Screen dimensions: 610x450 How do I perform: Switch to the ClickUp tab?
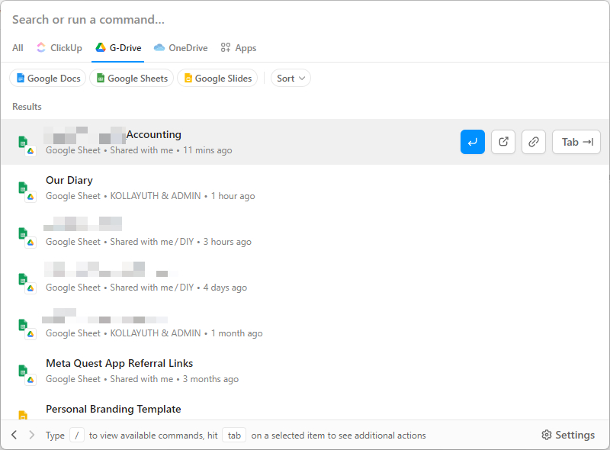(x=59, y=48)
